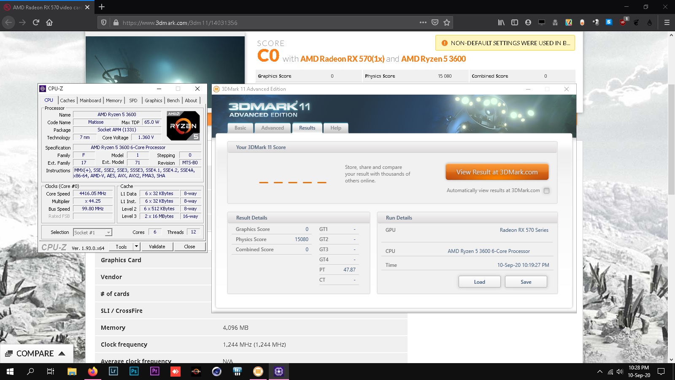Open the Firefox Library icon
675x380 pixels.
tap(501, 22)
